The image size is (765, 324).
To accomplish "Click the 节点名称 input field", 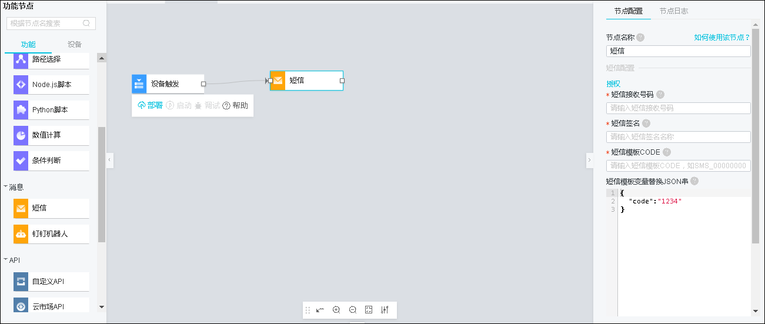I will (679, 51).
